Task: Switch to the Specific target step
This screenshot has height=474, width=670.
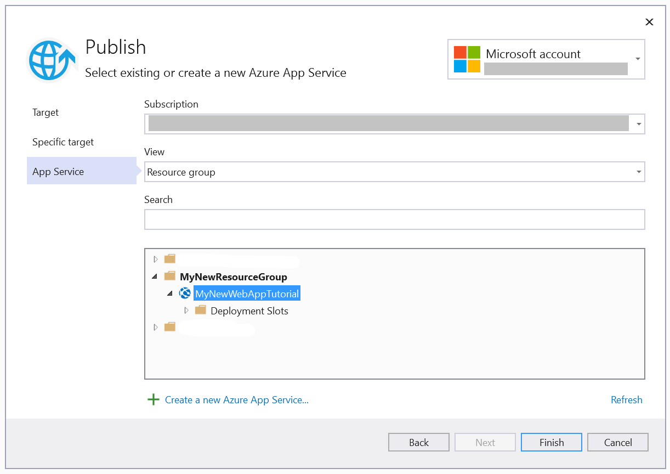Action: [63, 142]
